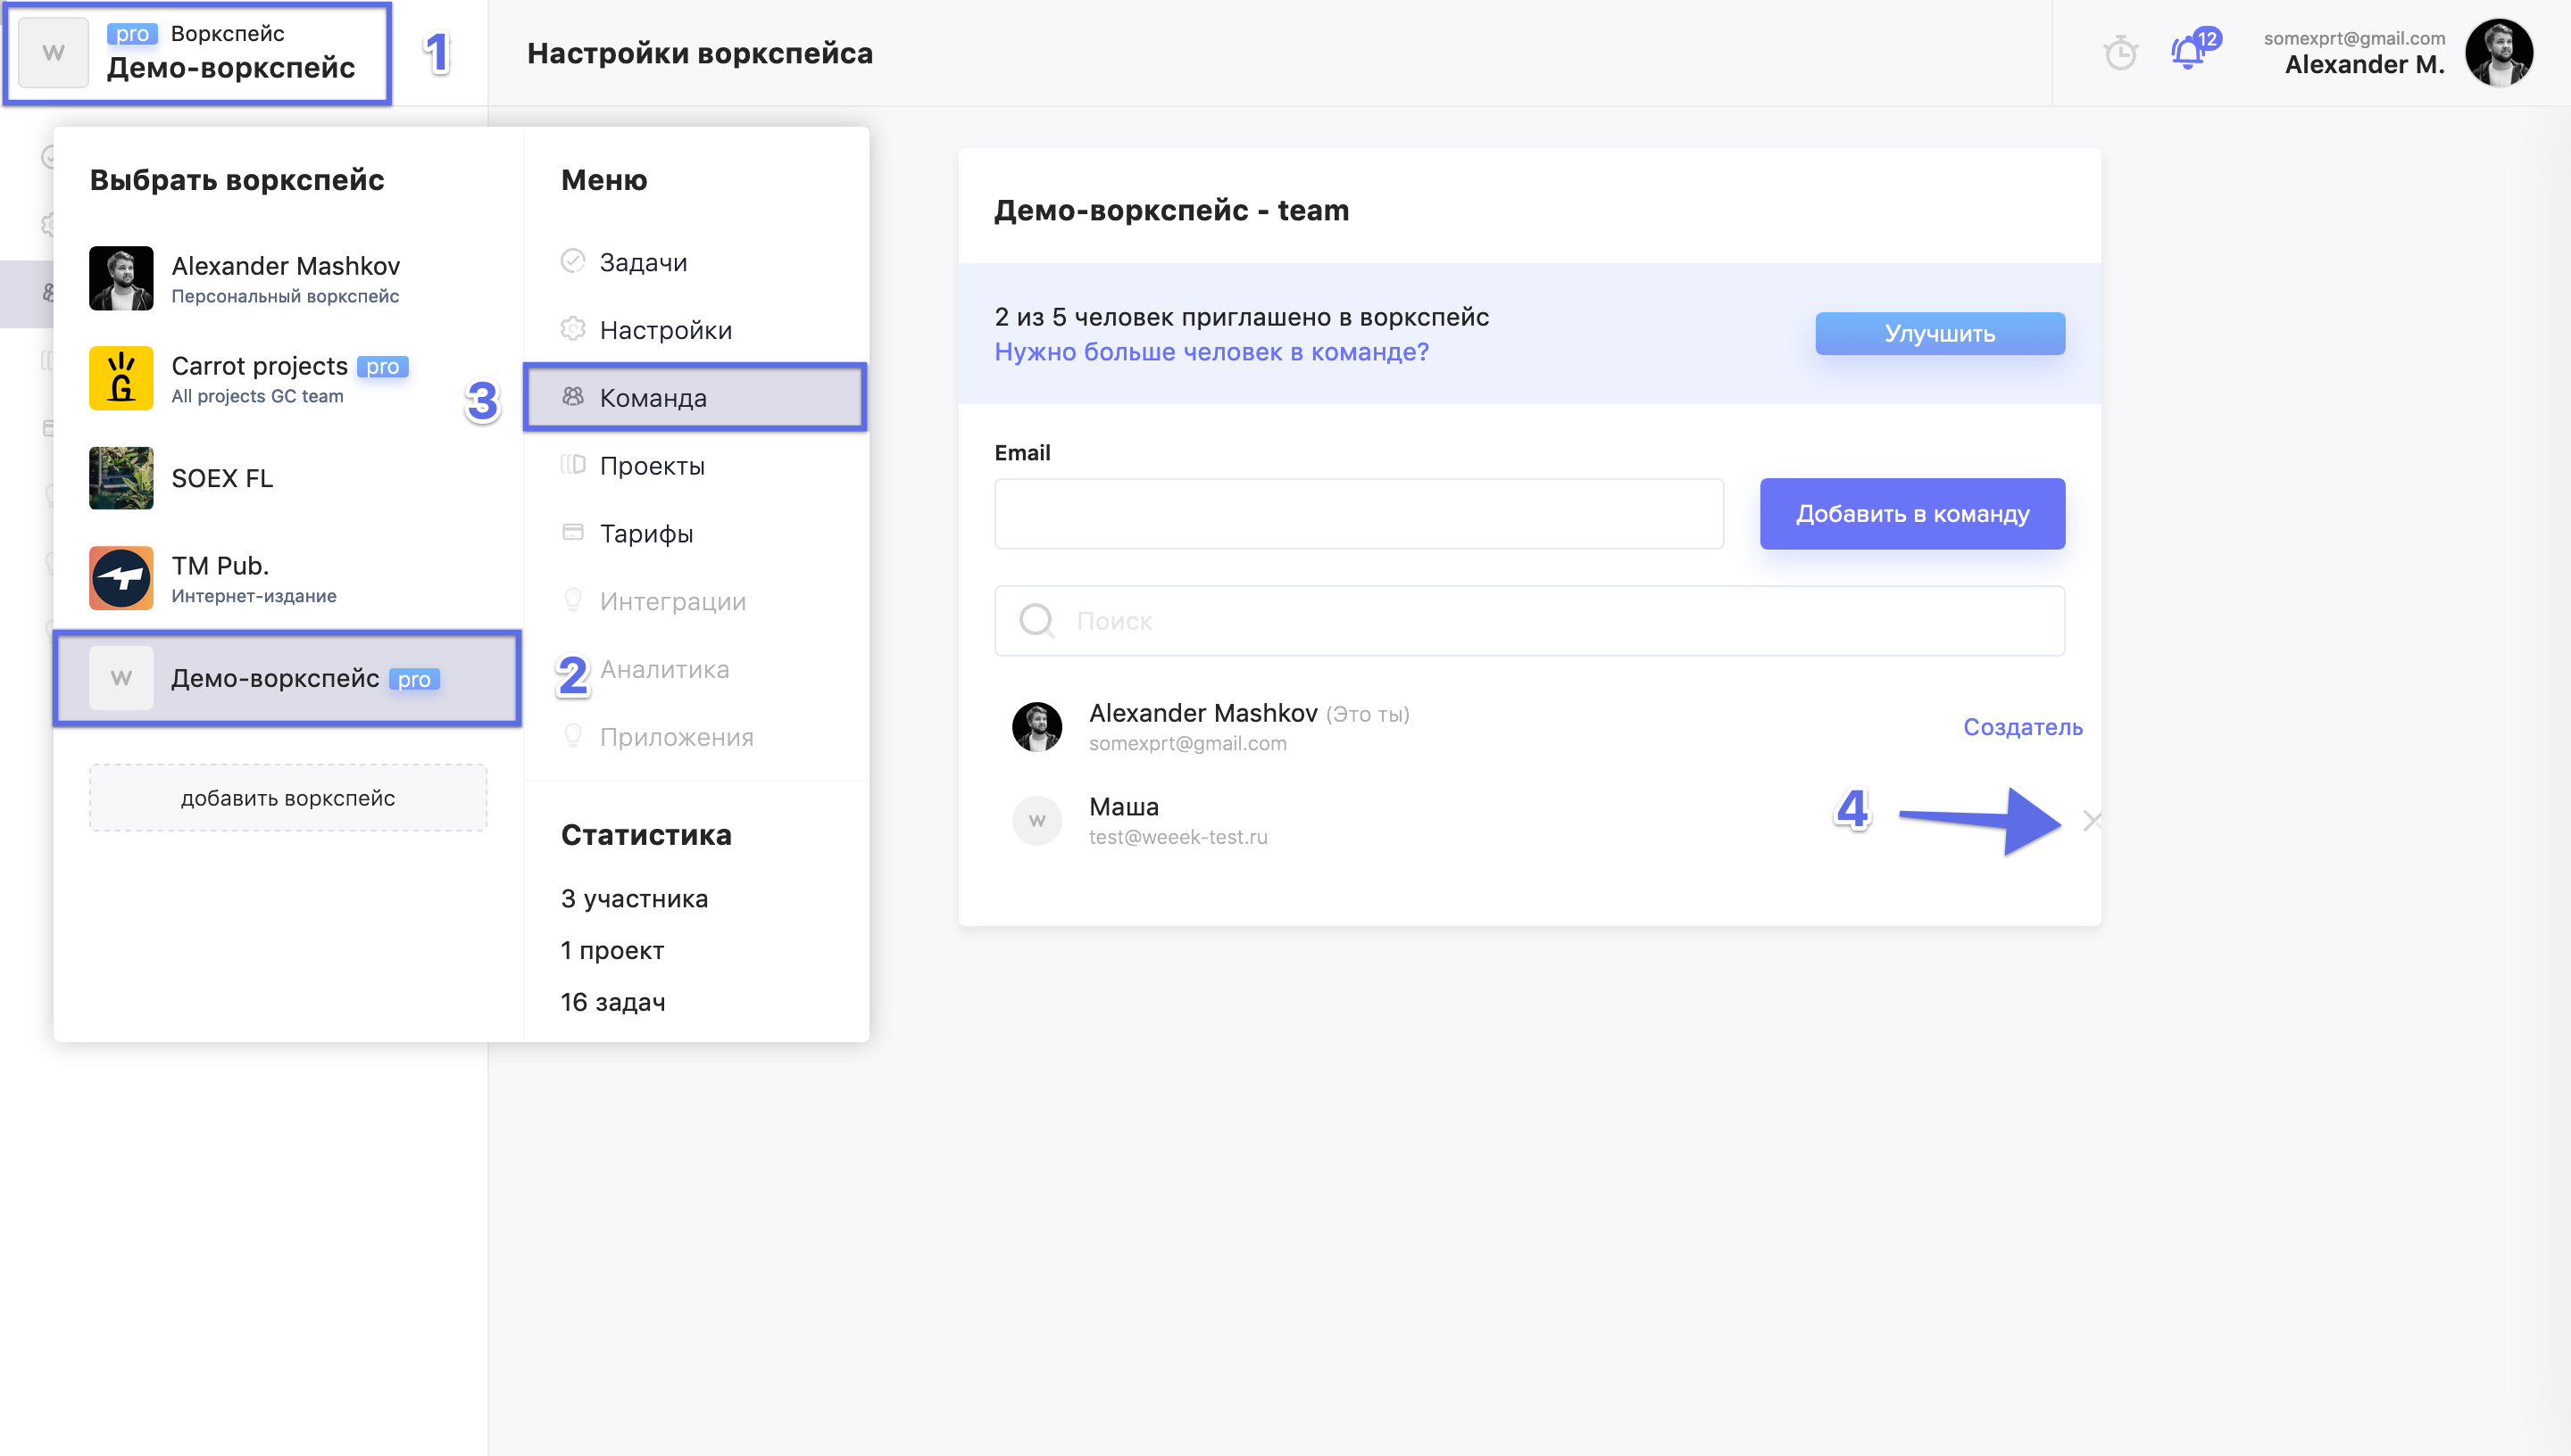Open the Приложения menu item
Screen dimensions: 2571x1456
695,737
